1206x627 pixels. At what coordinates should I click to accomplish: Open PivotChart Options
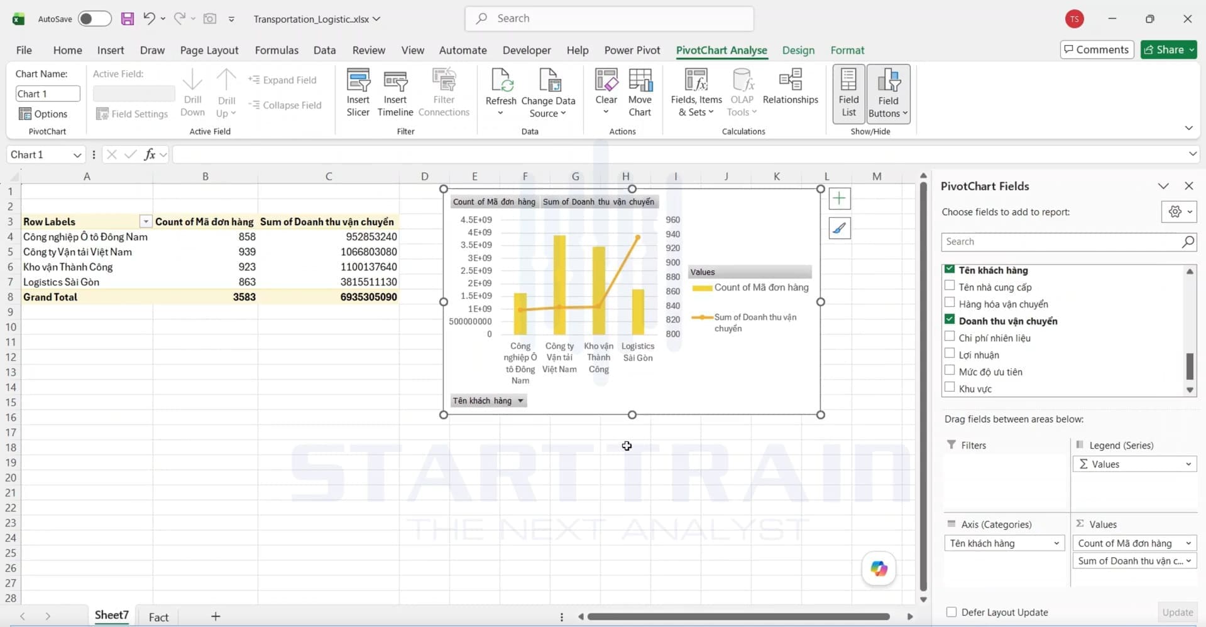point(43,114)
